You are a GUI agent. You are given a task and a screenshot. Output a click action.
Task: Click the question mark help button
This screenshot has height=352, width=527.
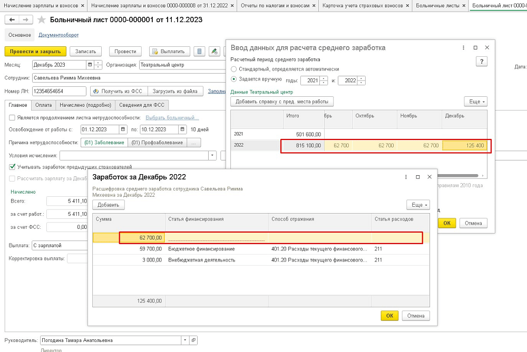pyautogui.click(x=481, y=62)
